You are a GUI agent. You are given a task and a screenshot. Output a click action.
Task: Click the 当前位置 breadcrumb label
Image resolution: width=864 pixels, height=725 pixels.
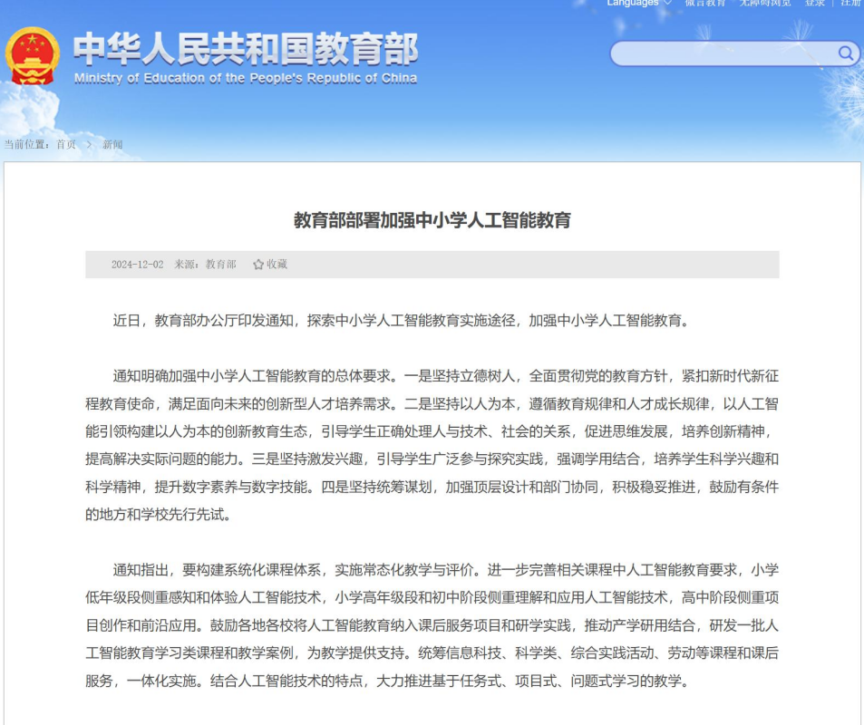pos(27,144)
